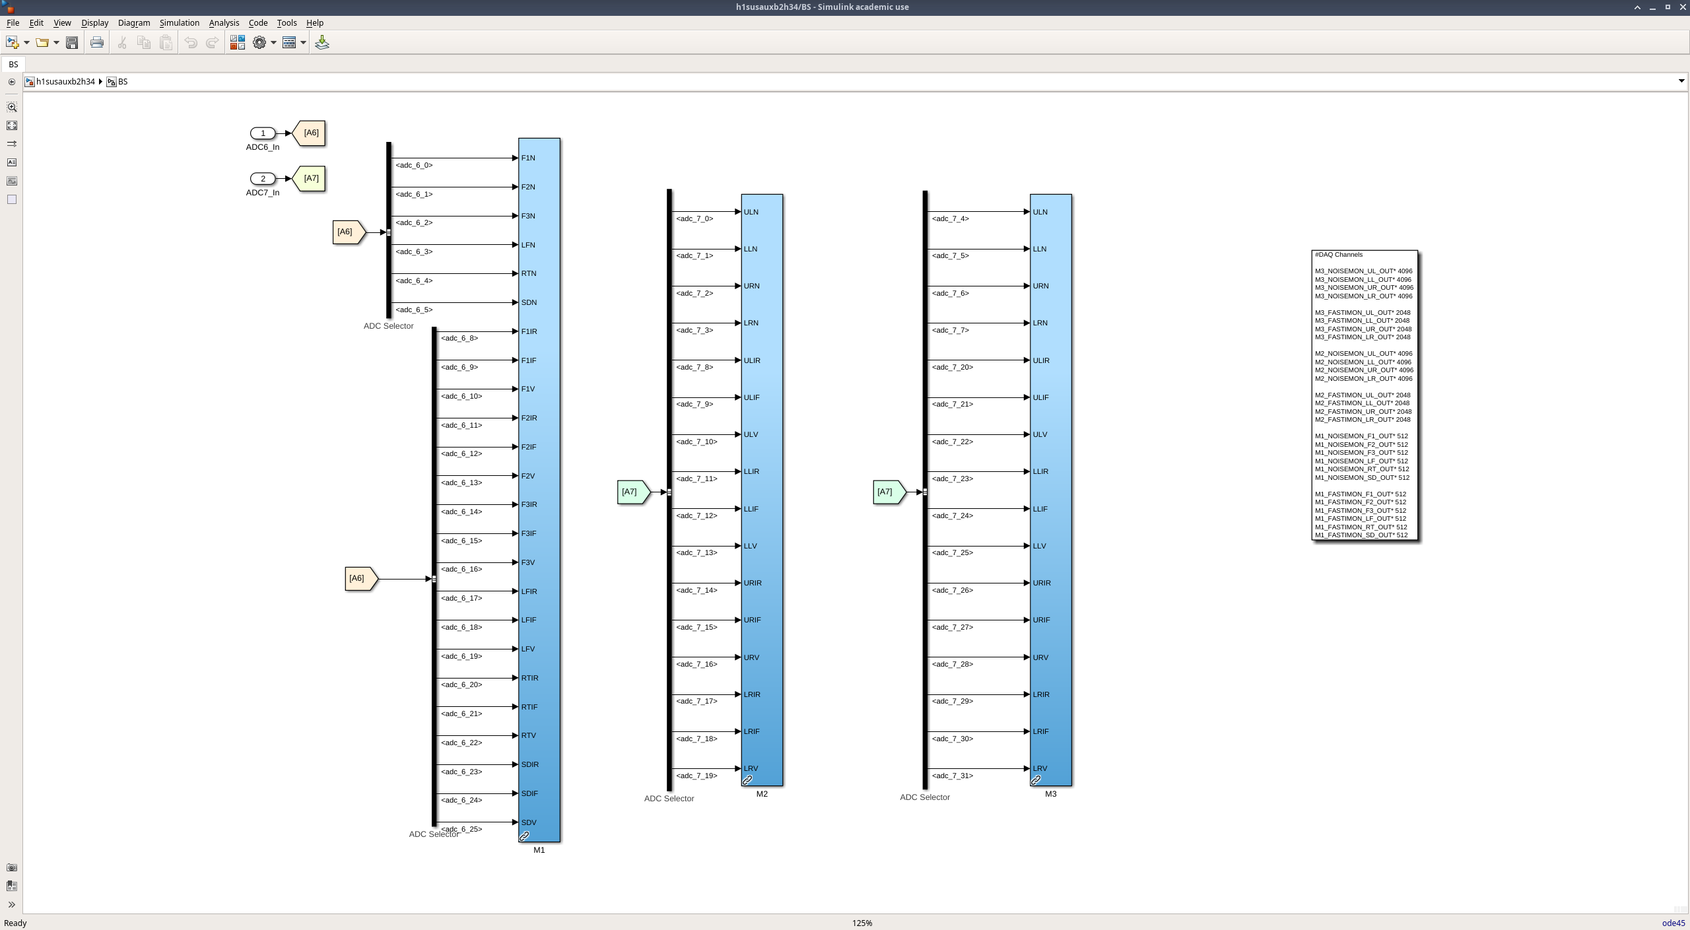Click Fit to View palette icon
This screenshot has width=1690, height=930.
point(12,125)
